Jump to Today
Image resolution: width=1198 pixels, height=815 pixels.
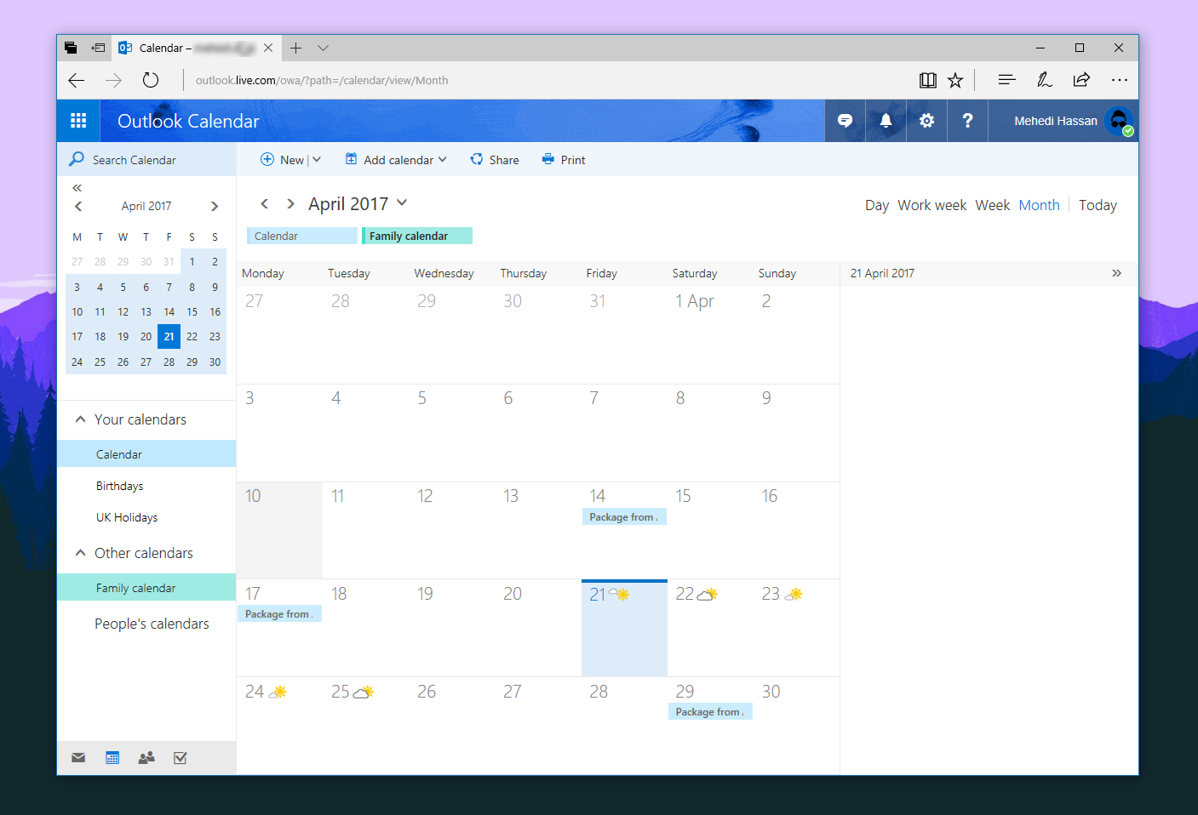[1098, 205]
